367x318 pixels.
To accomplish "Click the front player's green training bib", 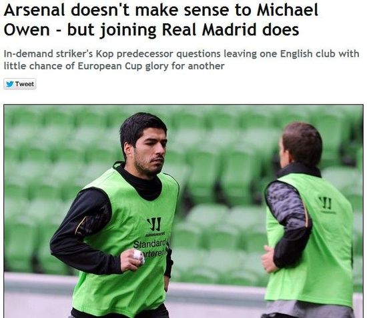I will tap(126, 239).
